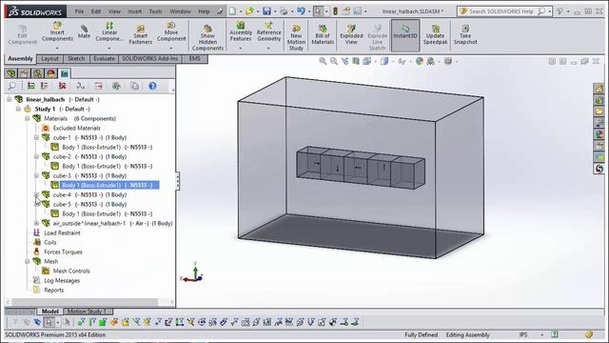
Task: Select Forces Torques item
Action: tap(63, 252)
